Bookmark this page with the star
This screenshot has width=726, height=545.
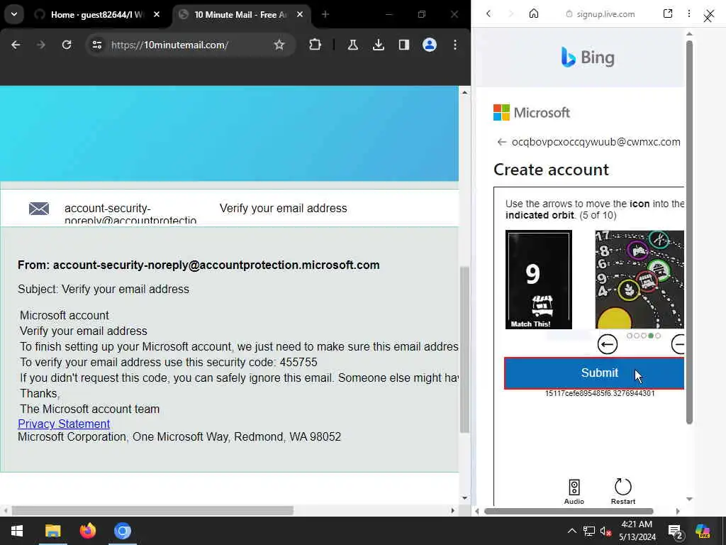279,45
